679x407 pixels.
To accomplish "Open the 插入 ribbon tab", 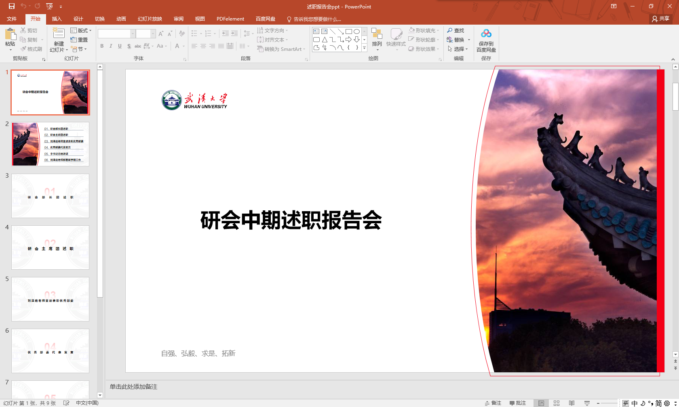I will pyautogui.click(x=57, y=19).
